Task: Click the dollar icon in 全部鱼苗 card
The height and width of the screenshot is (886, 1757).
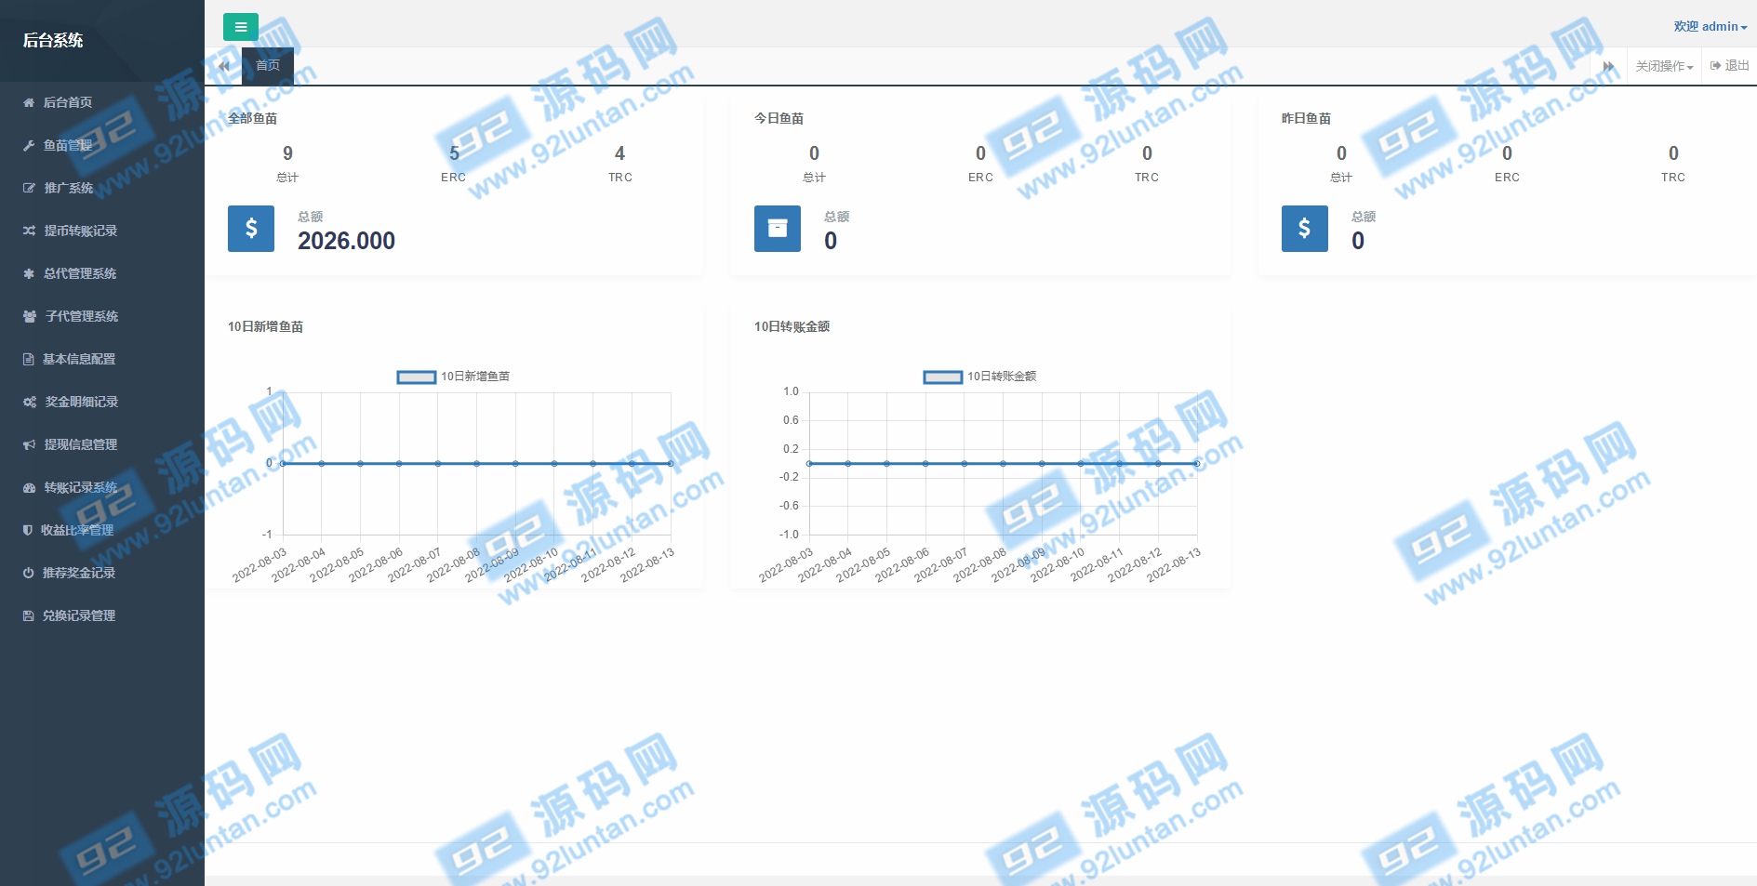Action: (x=251, y=229)
